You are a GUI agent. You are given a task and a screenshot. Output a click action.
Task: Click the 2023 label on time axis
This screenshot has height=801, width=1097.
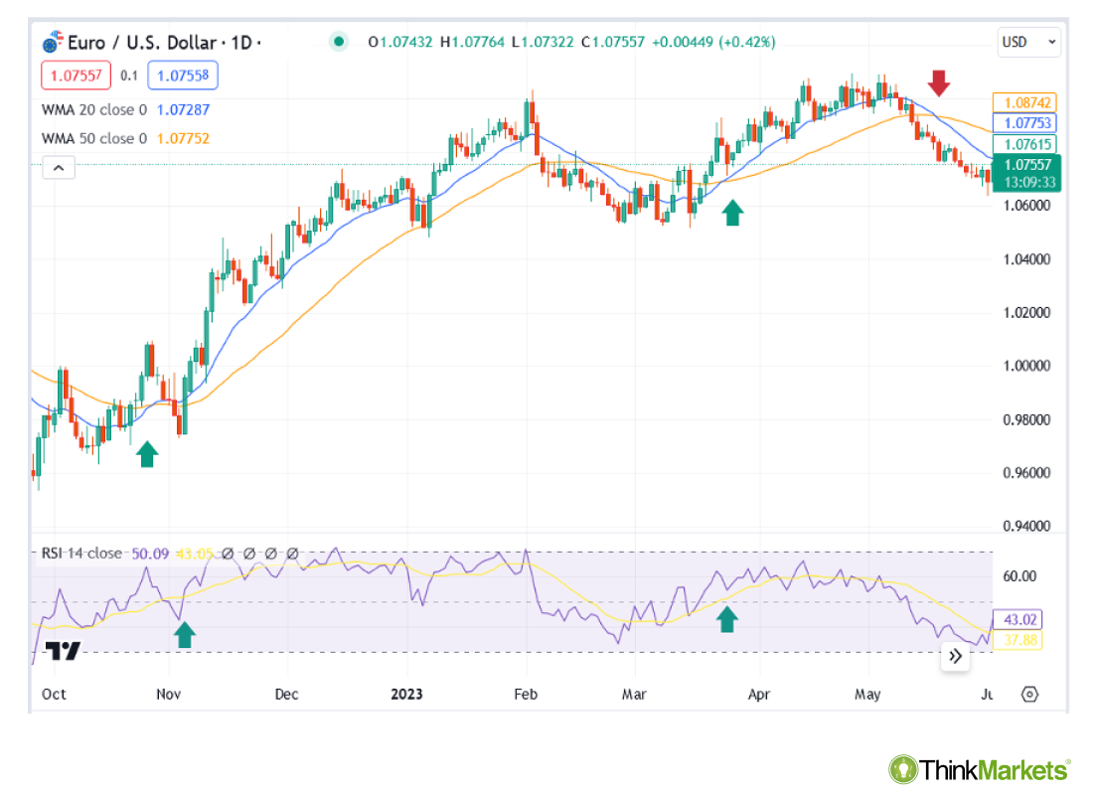click(x=406, y=694)
